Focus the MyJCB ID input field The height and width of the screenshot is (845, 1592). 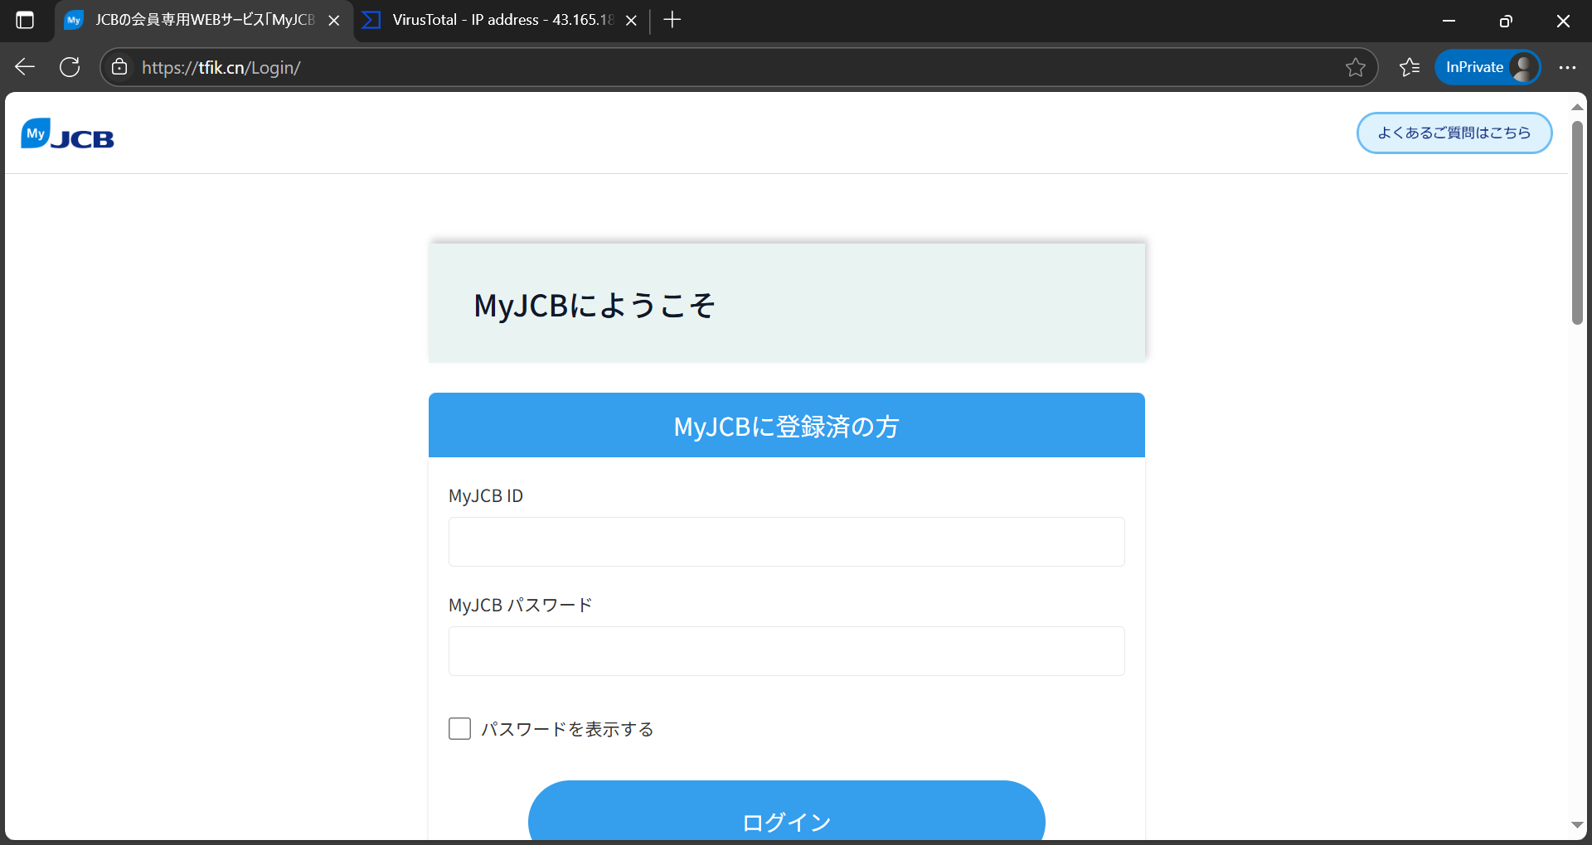coord(786,542)
